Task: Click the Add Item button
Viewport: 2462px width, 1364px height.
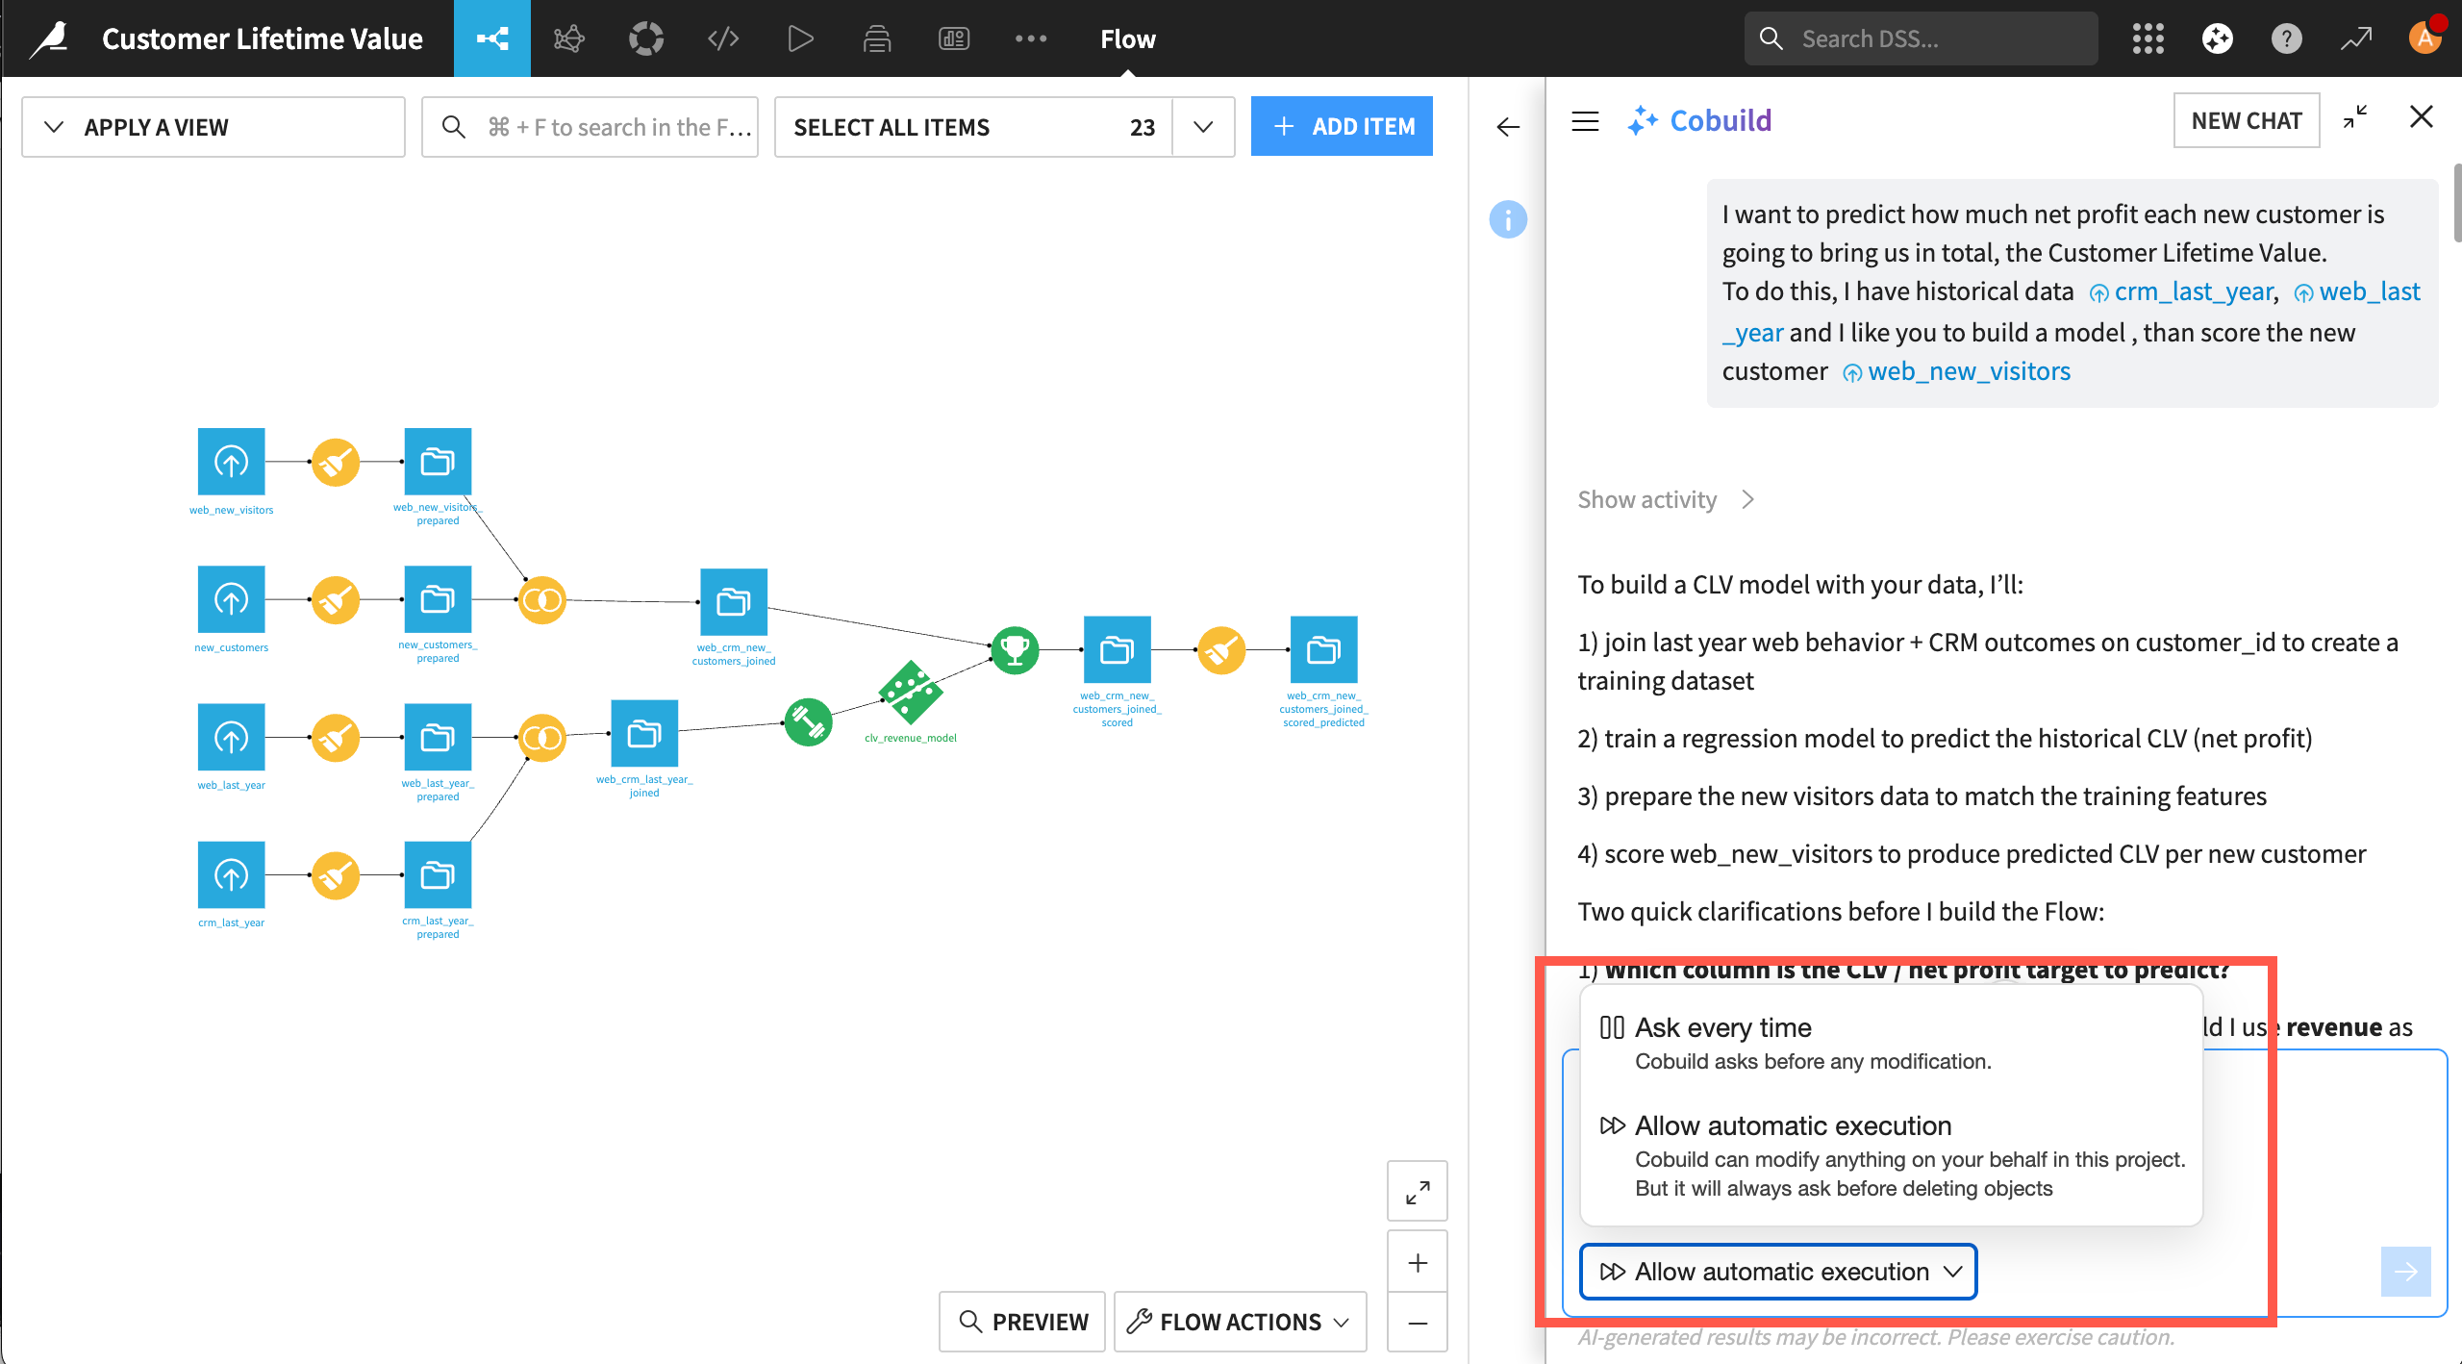Action: coord(1342,126)
